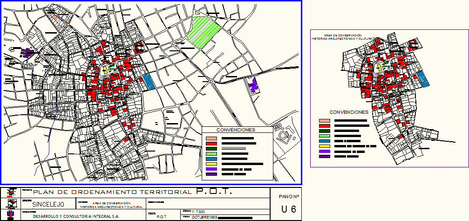Image resolution: width=469 pixels, height=221 pixels.
Task: Click the U 6 plan number
Action: [289, 209]
